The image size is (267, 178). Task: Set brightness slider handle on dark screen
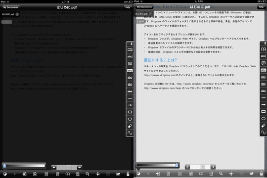click(x=4, y=166)
